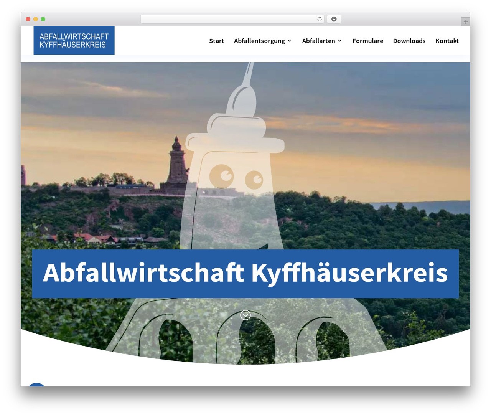The width and height of the screenshot is (491, 416).
Task: Click the blue circular button at the bottom left
Action: (37, 384)
